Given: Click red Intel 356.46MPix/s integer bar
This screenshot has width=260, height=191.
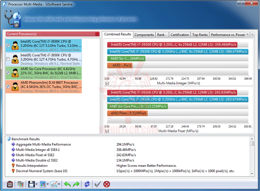Looking at the screenshot, I should (x=172, y=45).
